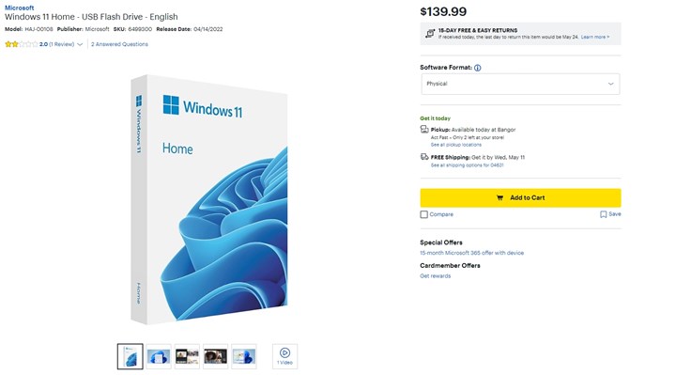The image size is (676, 375).
Task: Expand the review rating chevron
Action: [80, 44]
